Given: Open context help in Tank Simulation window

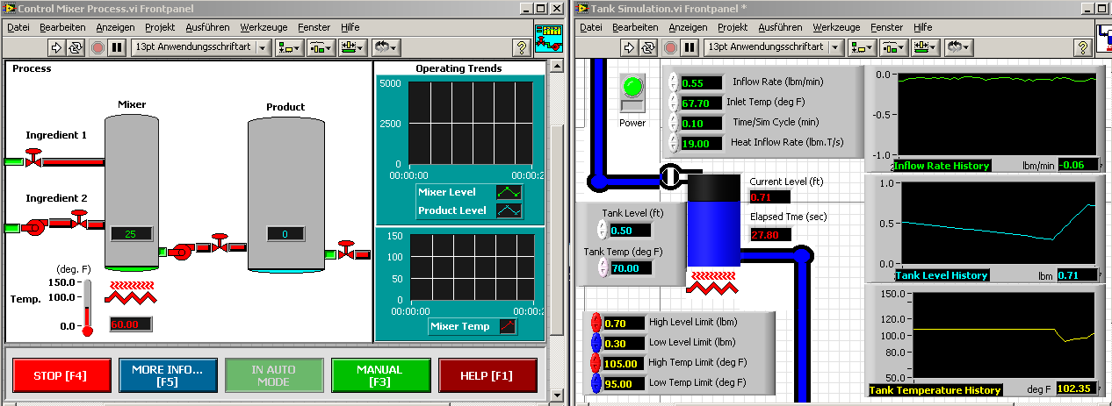Looking at the screenshot, I should pyautogui.click(x=1084, y=47).
